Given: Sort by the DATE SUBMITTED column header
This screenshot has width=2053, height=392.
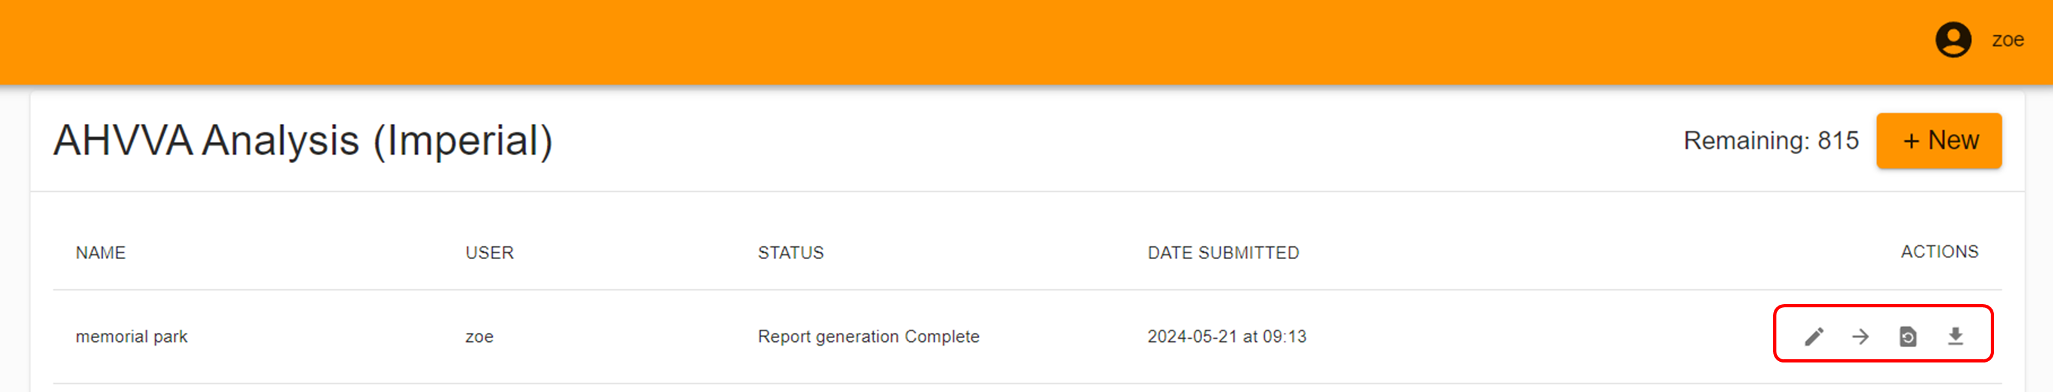Looking at the screenshot, I should tap(1223, 253).
